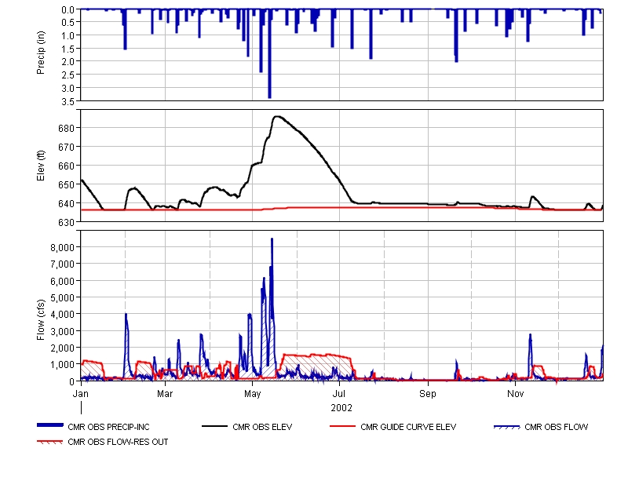The image size is (628, 492).
Task: Click the CMR OBS ELEV black legend line
Action: pos(212,427)
